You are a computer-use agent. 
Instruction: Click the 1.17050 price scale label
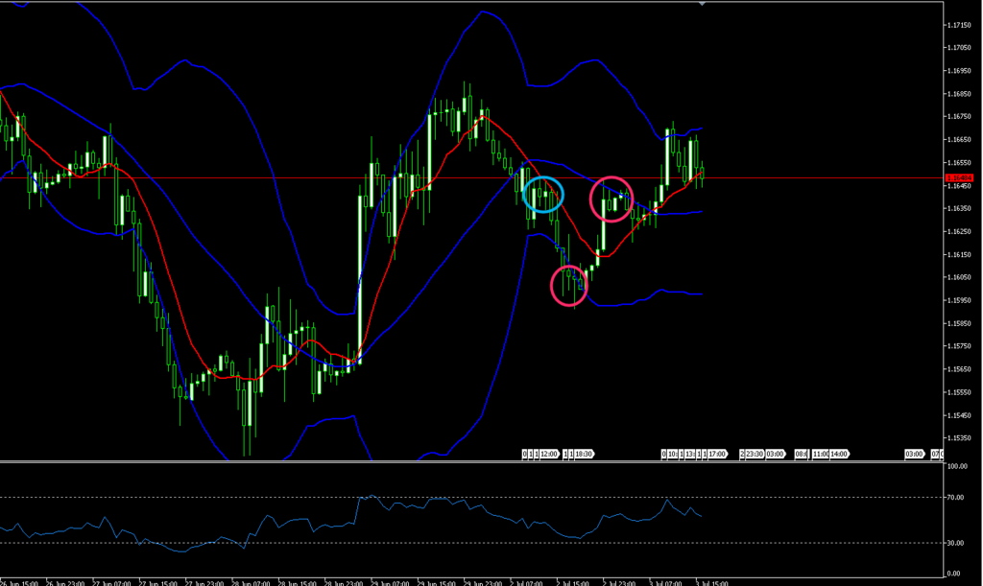(x=959, y=48)
